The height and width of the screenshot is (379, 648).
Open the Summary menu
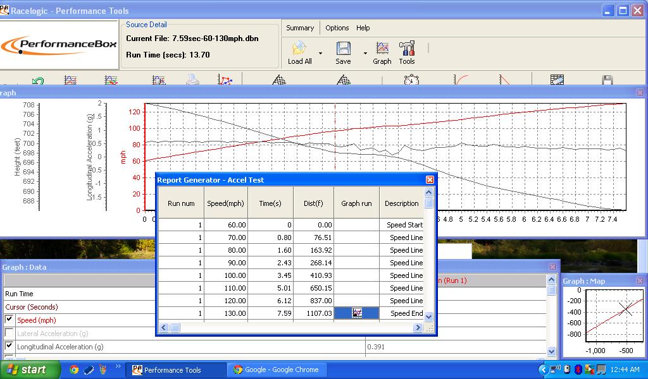coord(300,28)
